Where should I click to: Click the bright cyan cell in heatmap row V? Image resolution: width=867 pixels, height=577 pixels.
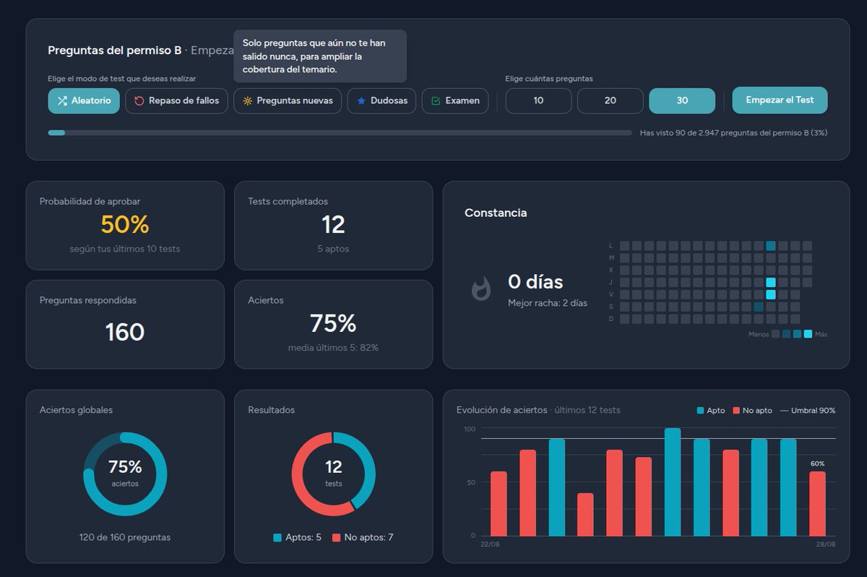point(771,294)
